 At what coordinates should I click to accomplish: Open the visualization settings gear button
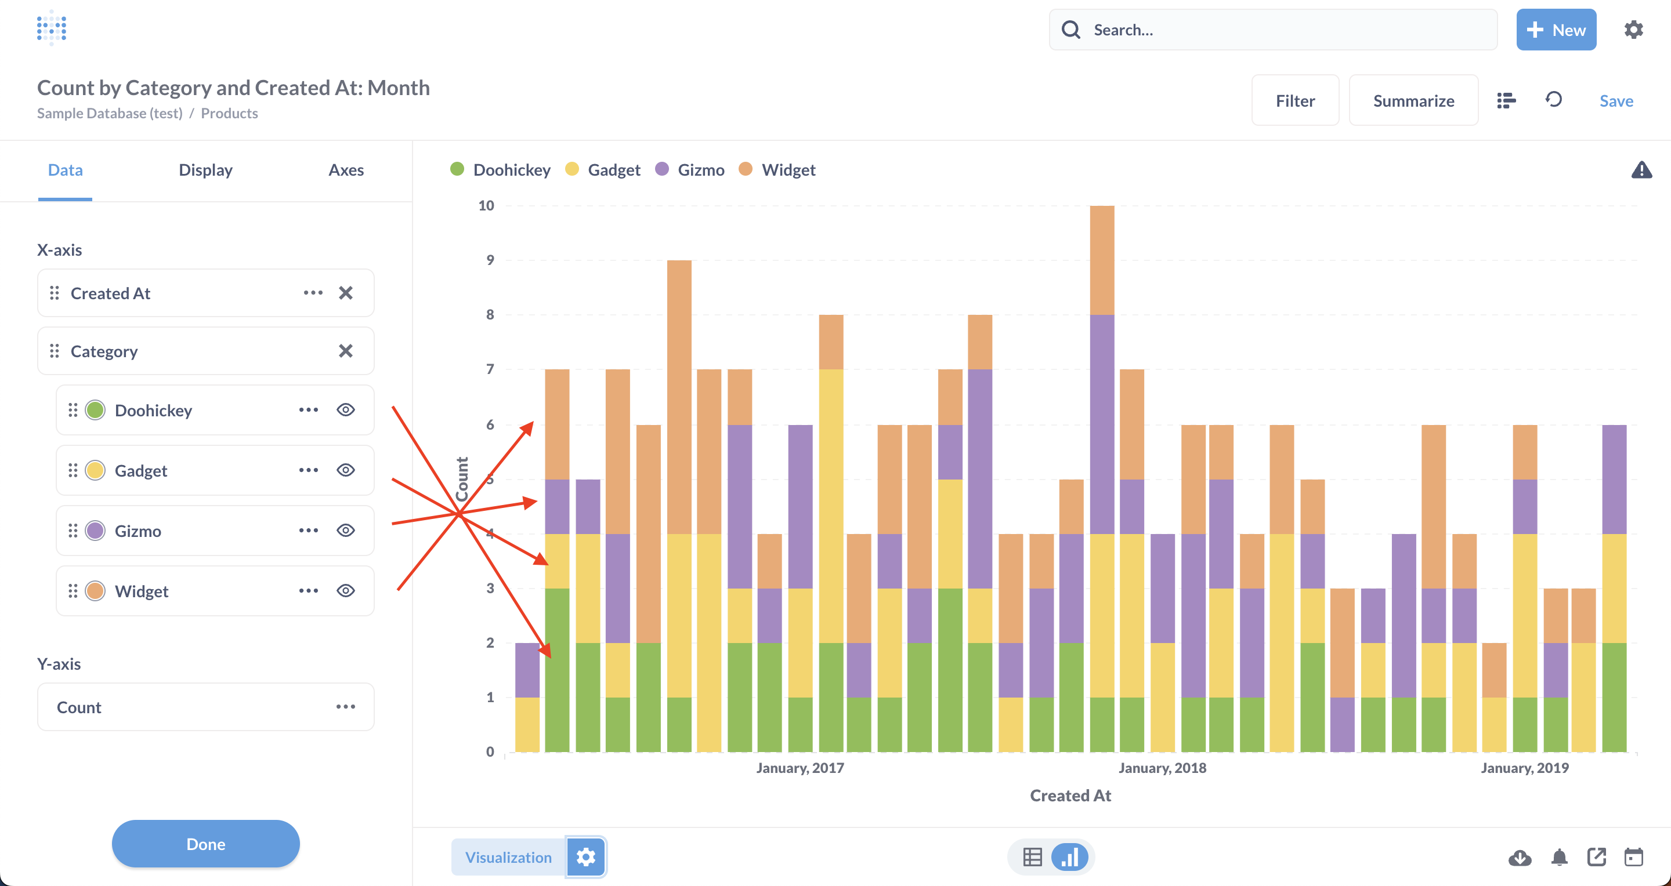pyautogui.click(x=586, y=858)
